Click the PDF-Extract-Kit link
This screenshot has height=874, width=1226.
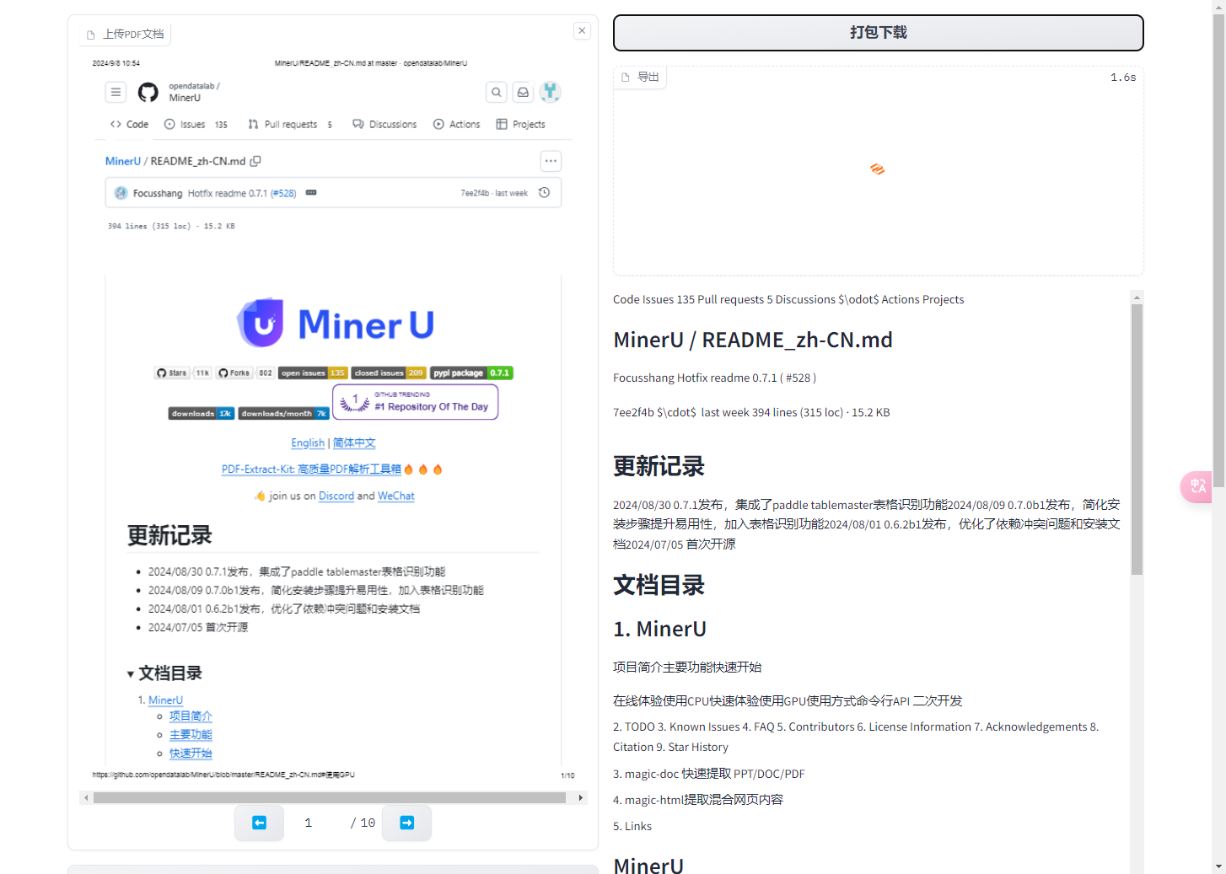(311, 469)
